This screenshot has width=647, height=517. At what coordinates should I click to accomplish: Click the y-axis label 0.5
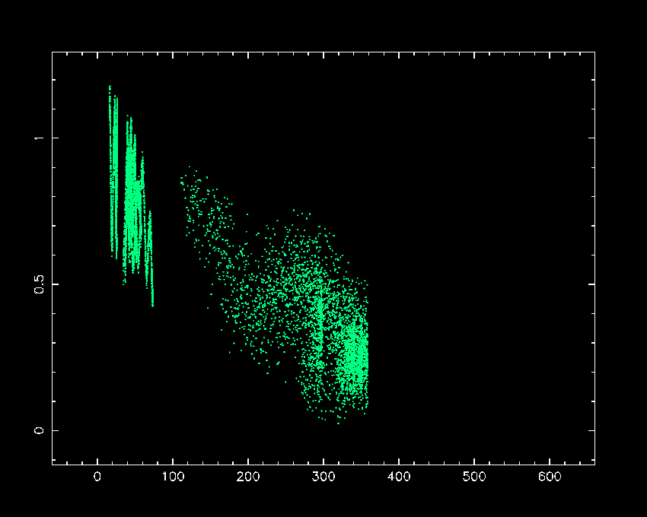pos(39,284)
